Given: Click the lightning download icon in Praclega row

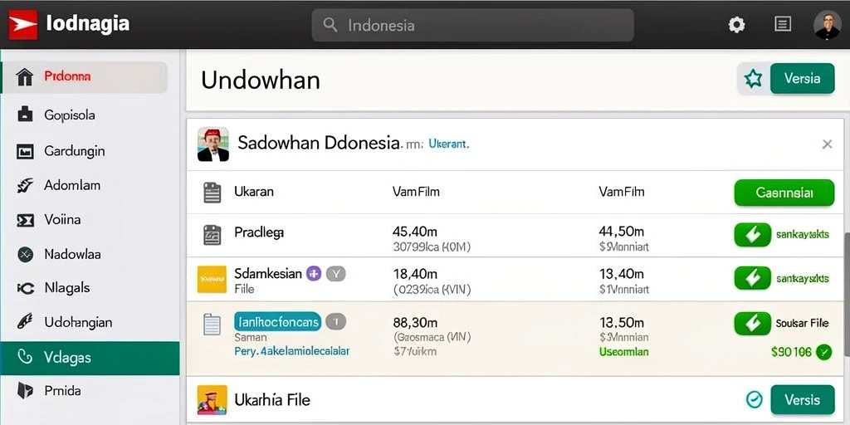Looking at the screenshot, I should [x=752, y=235].
